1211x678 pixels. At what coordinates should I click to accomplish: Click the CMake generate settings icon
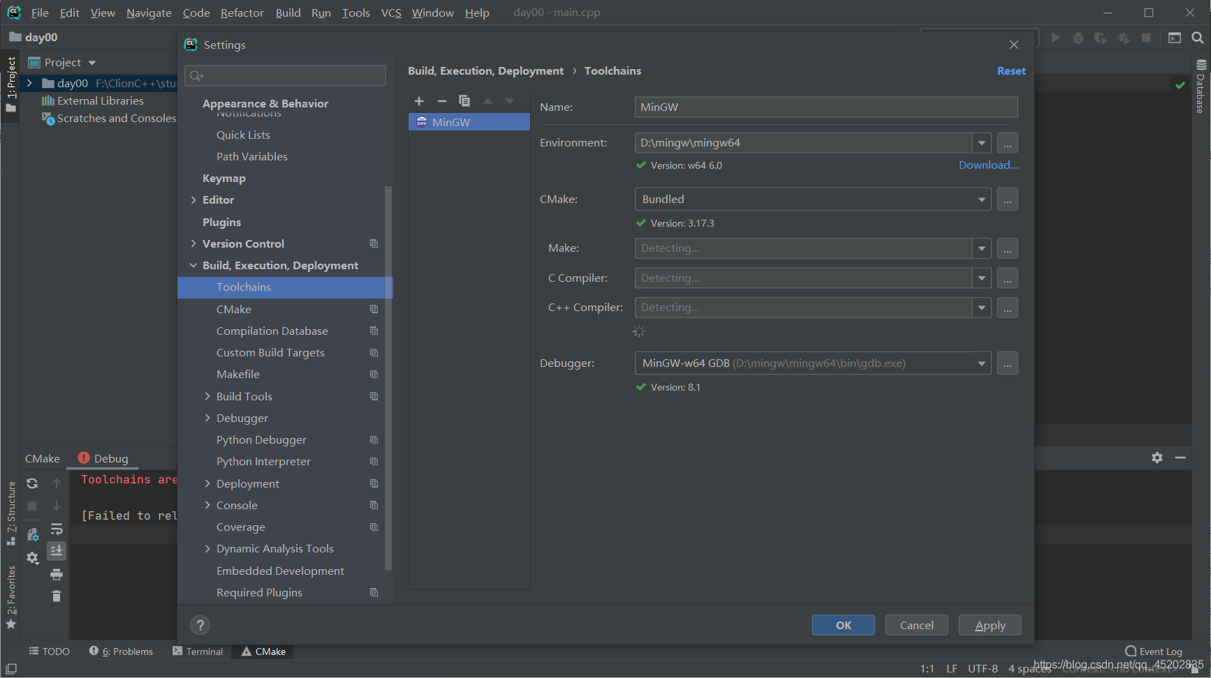tap(32, 535)
